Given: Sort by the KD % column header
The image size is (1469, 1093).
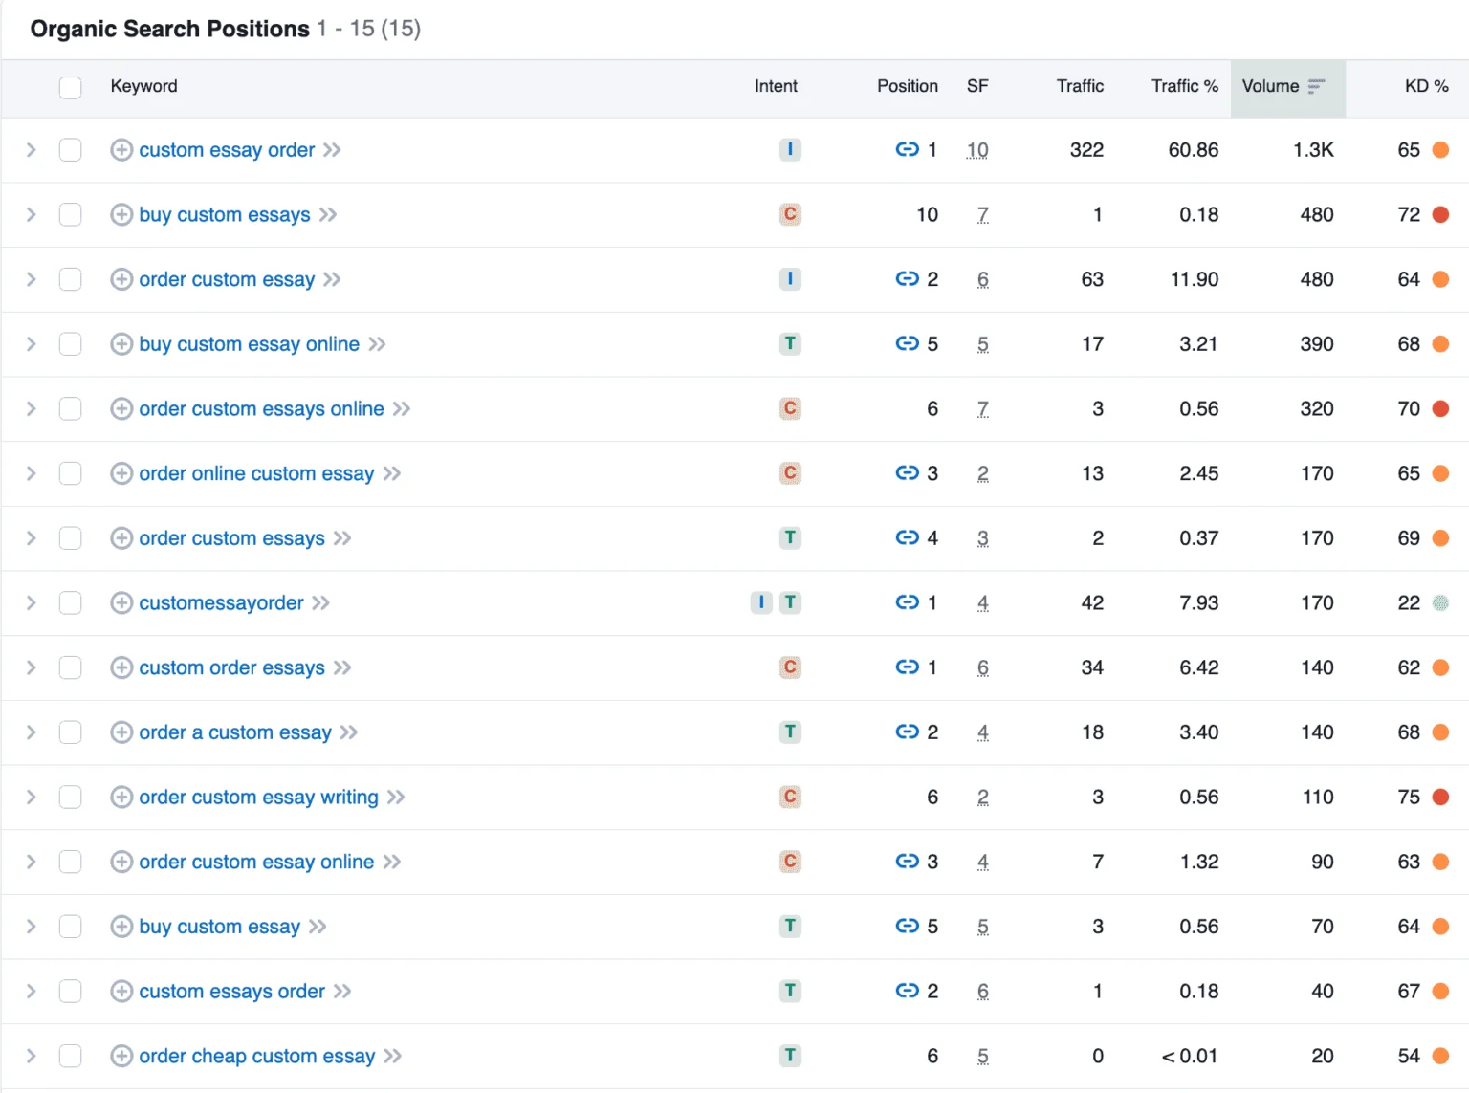Looking at the screenshot, I should coord(1425,87).
